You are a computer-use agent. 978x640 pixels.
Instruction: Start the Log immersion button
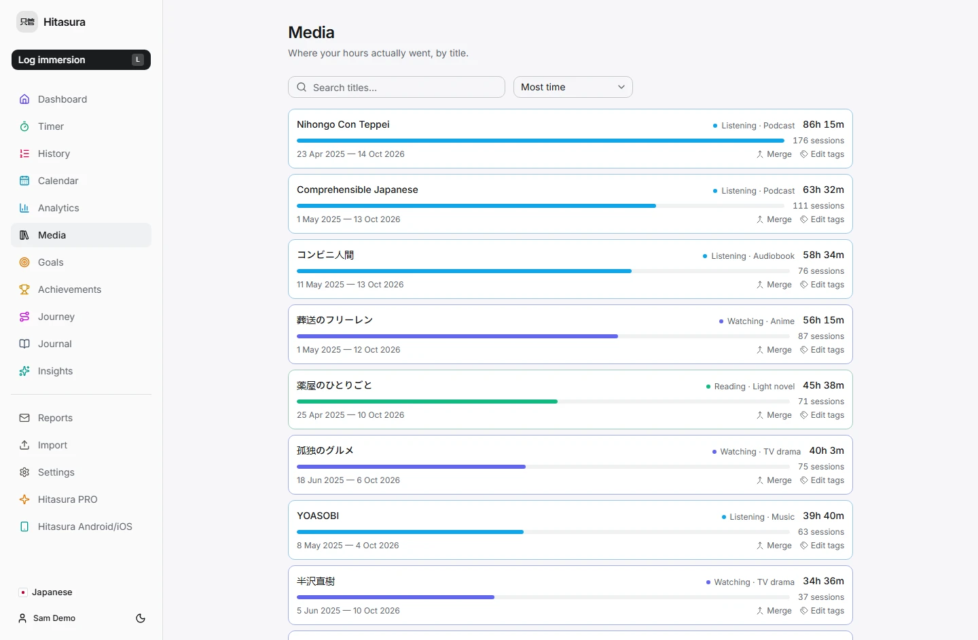(x=81, y=60)
